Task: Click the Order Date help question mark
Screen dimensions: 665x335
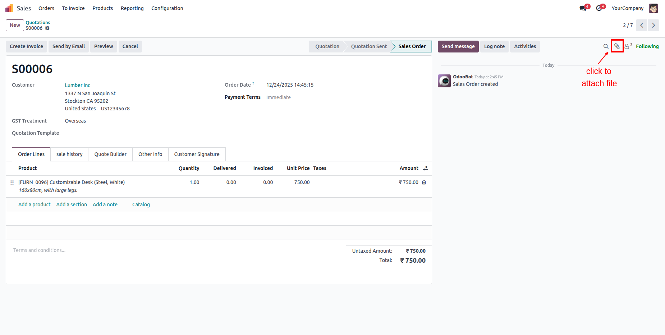Action: (253, 83)
